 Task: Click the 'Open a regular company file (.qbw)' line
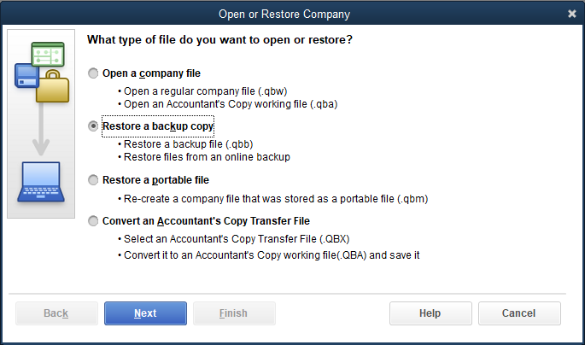pos(205,91)
